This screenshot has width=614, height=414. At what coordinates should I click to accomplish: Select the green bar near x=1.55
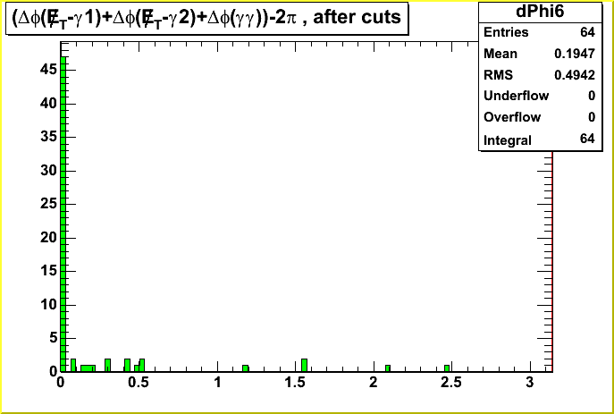pyautogui.click(x=305, y=365)
